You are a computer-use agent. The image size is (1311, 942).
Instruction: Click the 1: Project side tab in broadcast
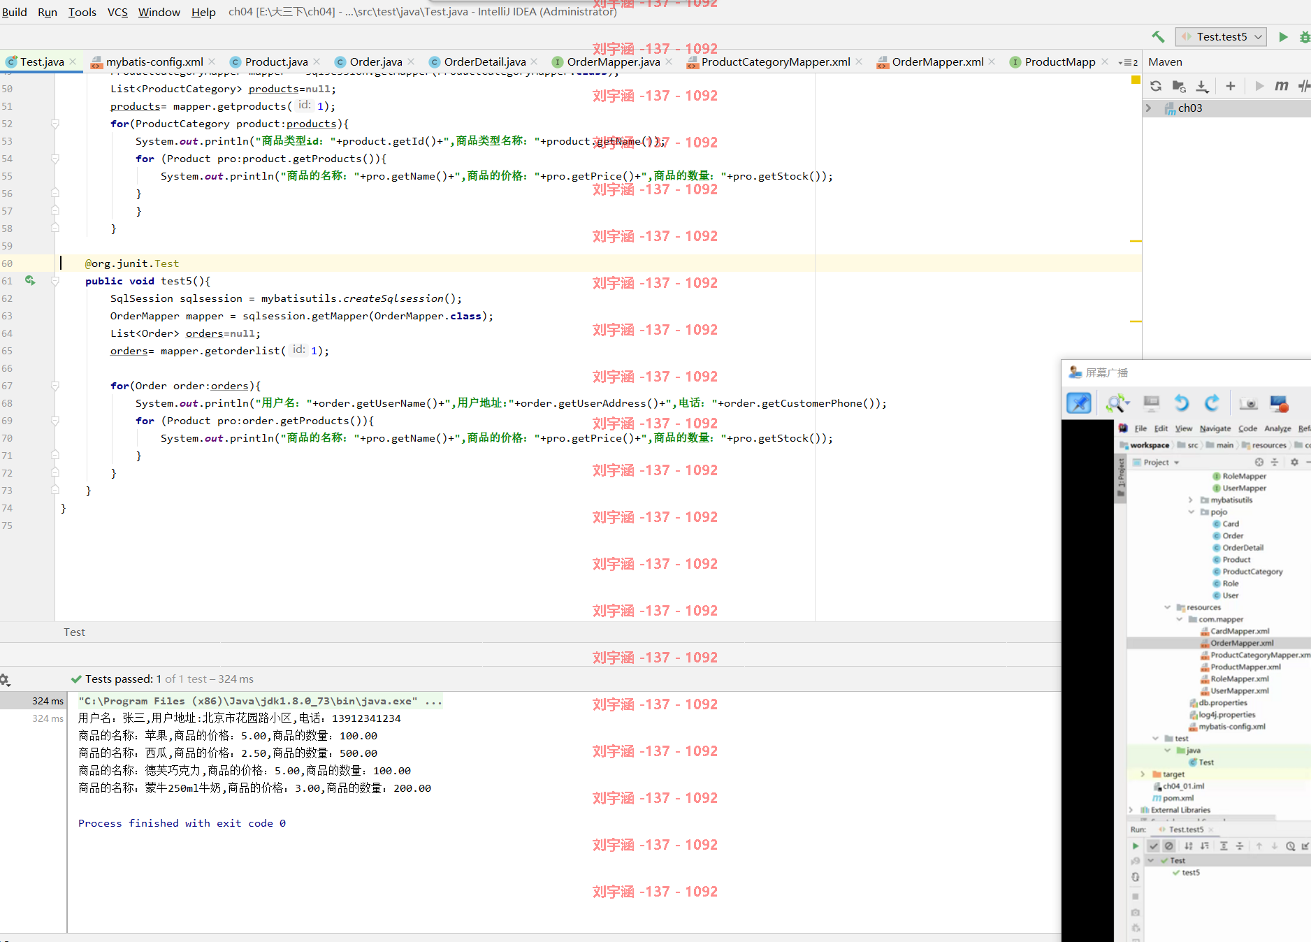1121,477
